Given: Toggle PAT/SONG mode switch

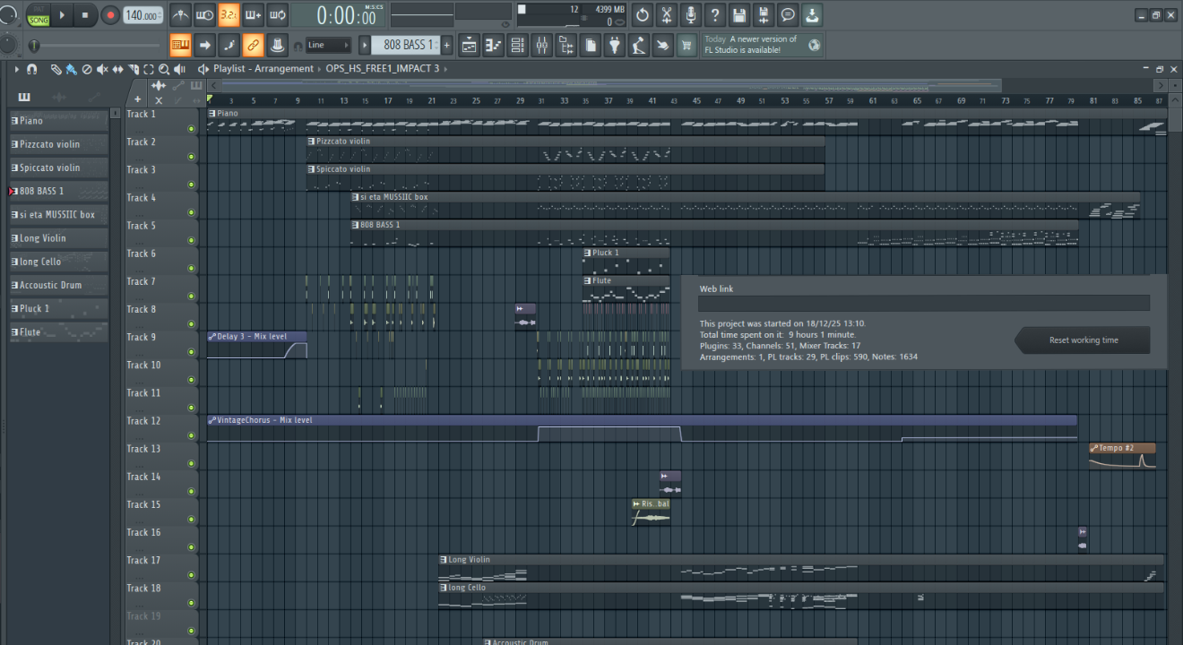Looking at the screenshot, I should [39, 14].
